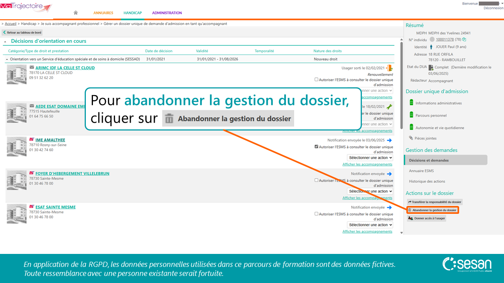Click Afficher les accompagnements under ESAT SAINTE MESME

coord(367,232)
